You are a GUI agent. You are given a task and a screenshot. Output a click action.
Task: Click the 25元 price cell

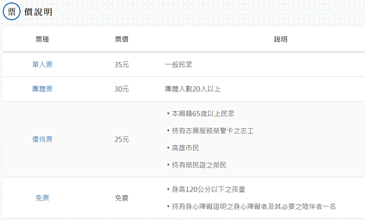click(122, 139)
